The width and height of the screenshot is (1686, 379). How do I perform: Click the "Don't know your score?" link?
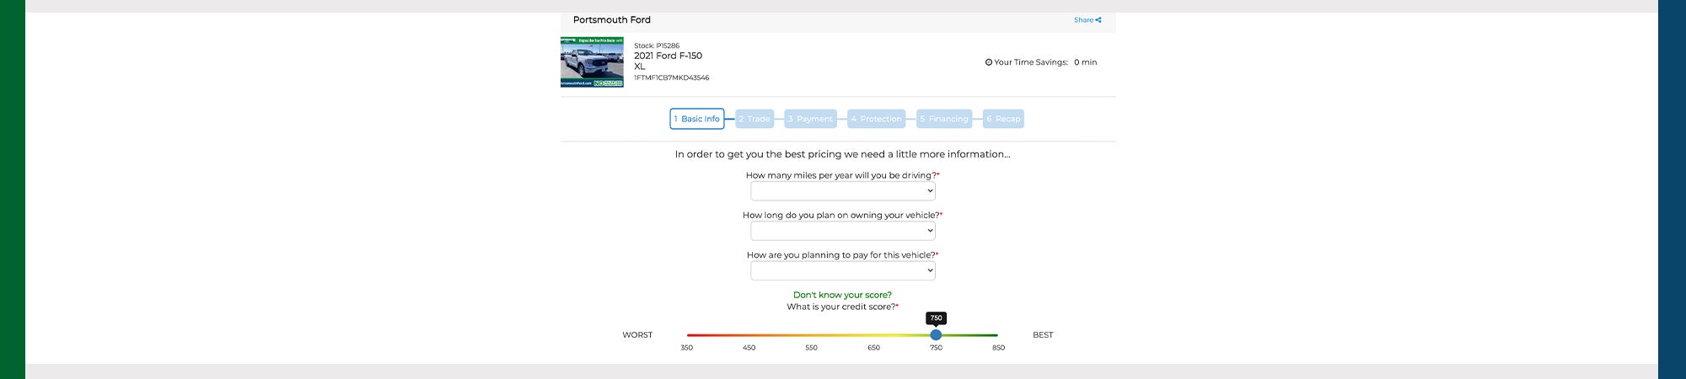(x=842, y=295)
